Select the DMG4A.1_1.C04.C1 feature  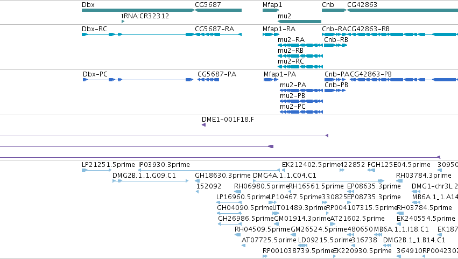(x=319, y=181)
